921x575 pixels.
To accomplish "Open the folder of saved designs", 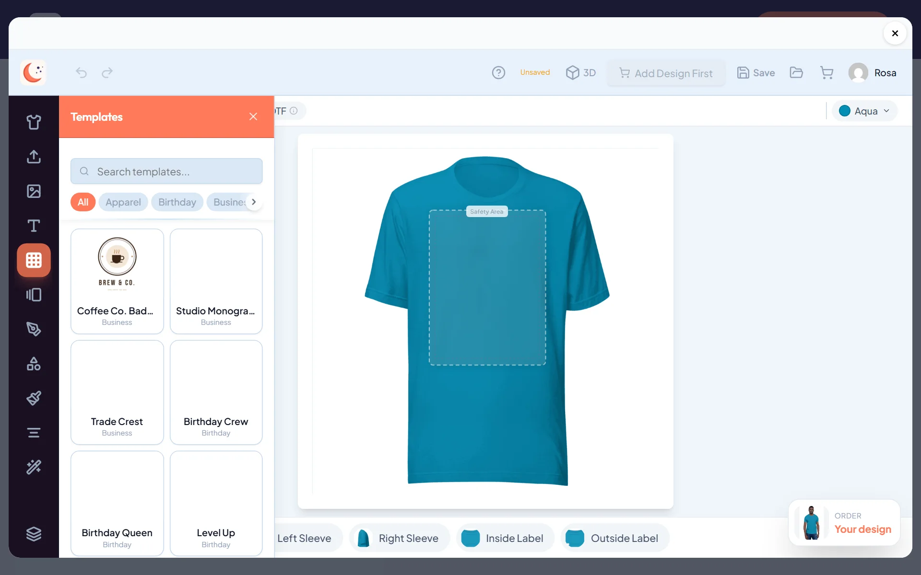I will 796,73.
